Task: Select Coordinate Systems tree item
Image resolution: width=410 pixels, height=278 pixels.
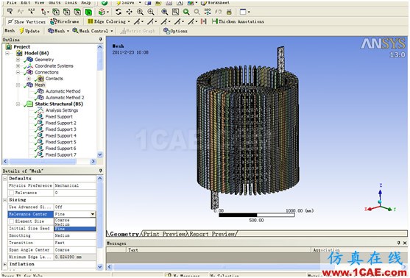Action: point(54,66)
